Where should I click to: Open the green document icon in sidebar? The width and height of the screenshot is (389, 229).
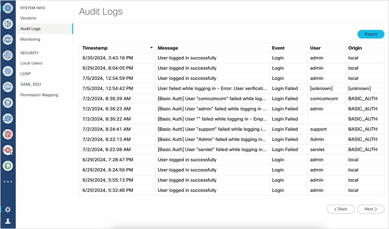click(8, 165)
